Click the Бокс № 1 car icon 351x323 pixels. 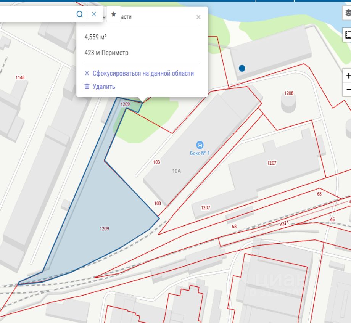click(200, 145)
